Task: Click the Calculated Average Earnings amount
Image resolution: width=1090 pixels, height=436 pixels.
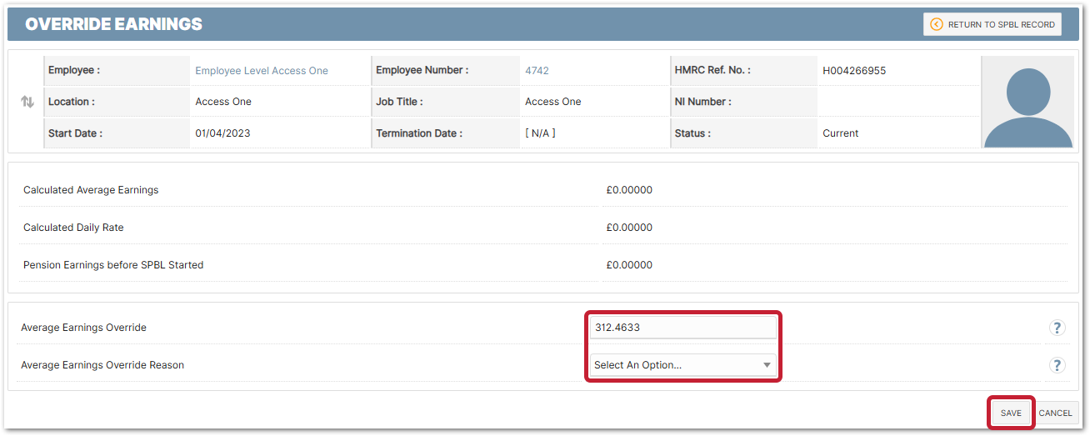Action: click(x=629, y=190)
